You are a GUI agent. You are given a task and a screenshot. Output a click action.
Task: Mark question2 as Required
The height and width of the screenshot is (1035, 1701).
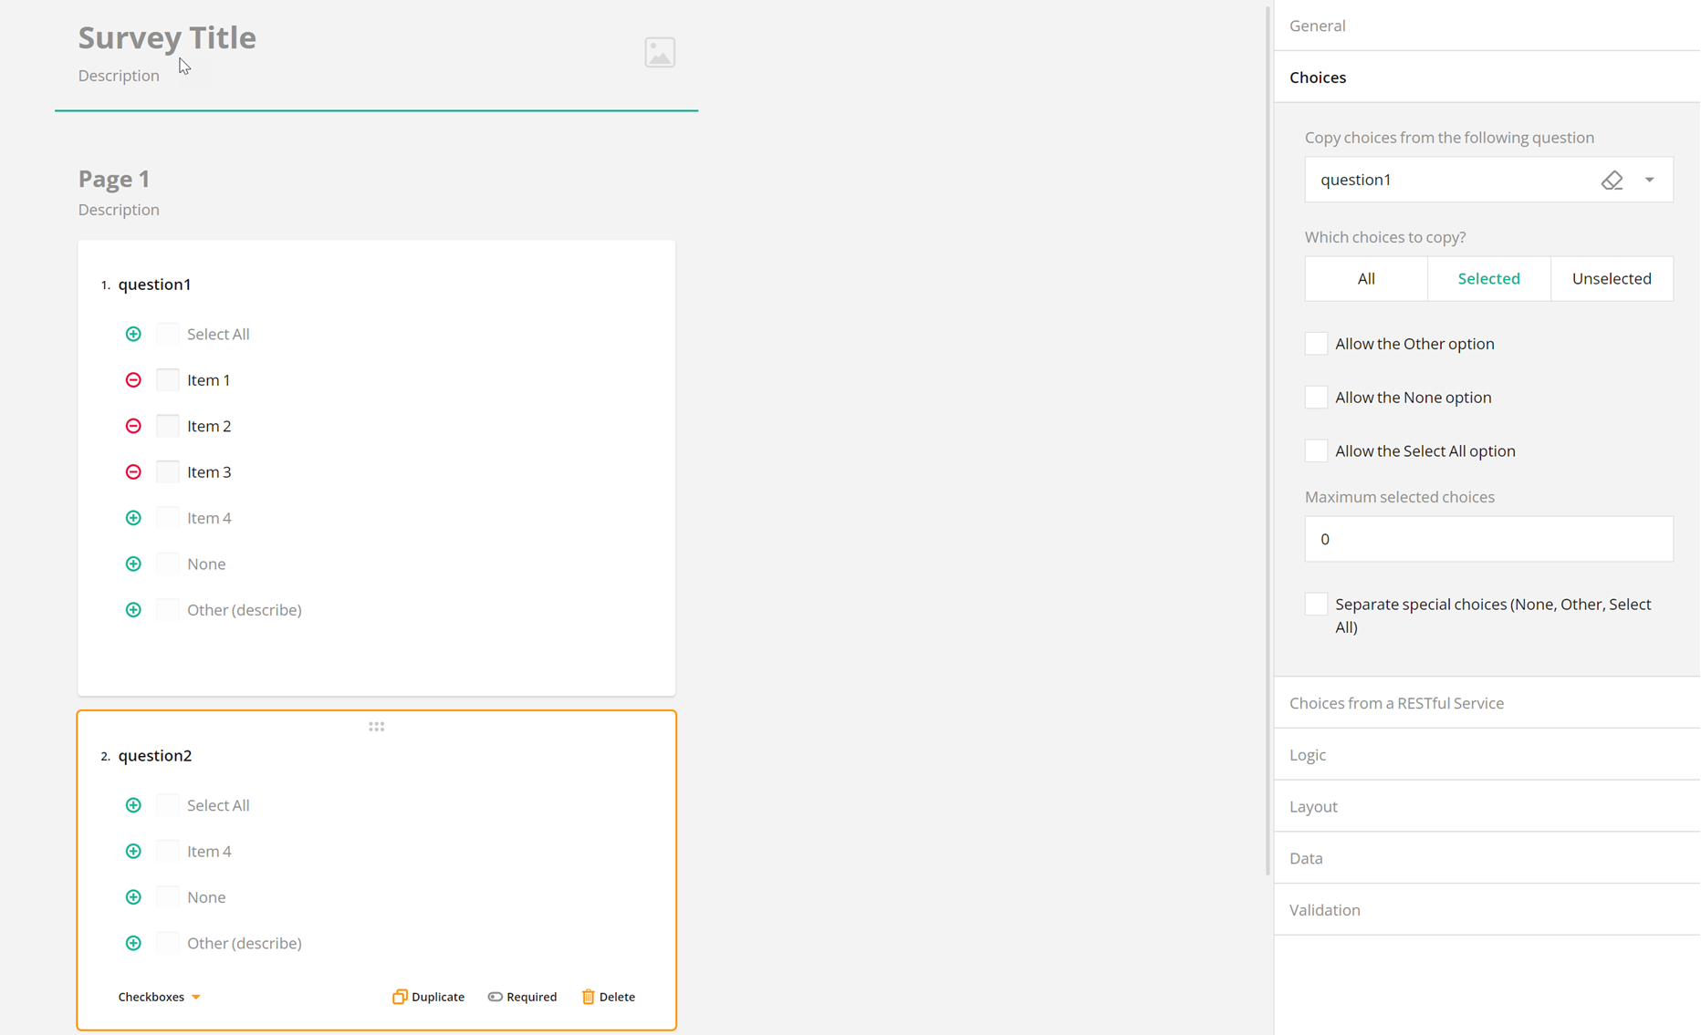pos(522,997)
